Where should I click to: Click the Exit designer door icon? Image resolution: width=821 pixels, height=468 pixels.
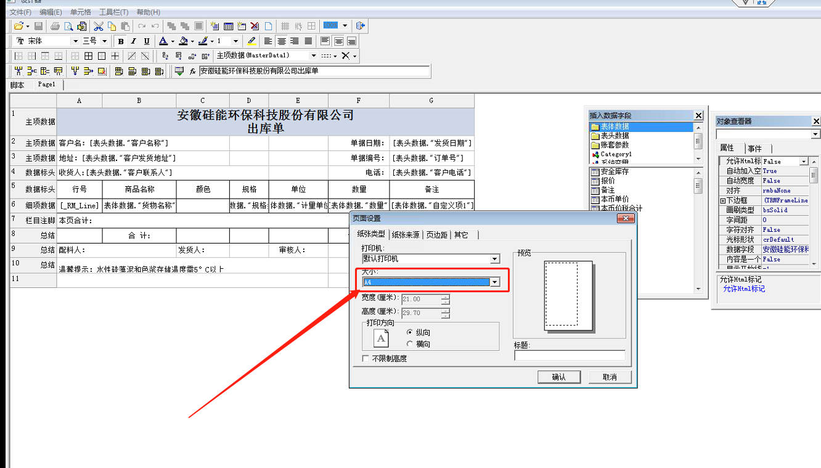point(361,26)
